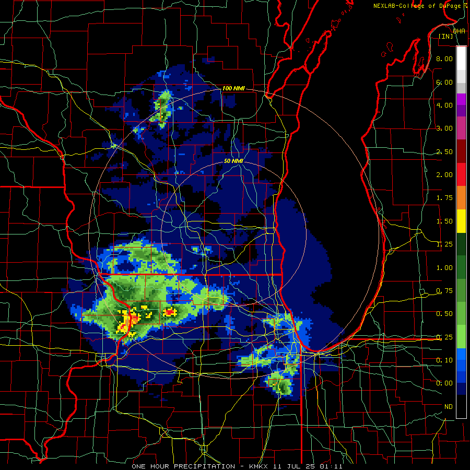Click the 3.00 legend value
This screenshot has width=470, height=470.
(444, 128)
